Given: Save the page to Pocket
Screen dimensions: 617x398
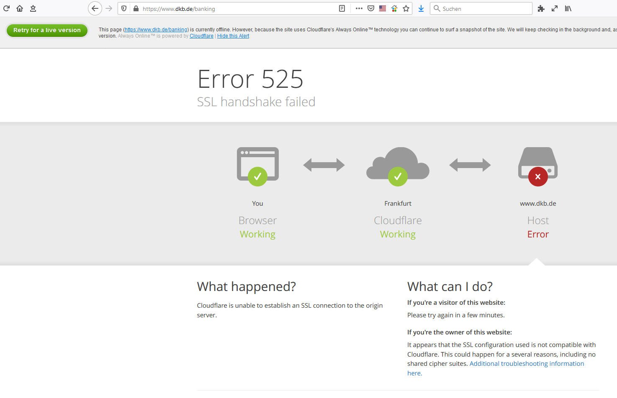Looking at the screenshot, I should (x=371, y=8).
